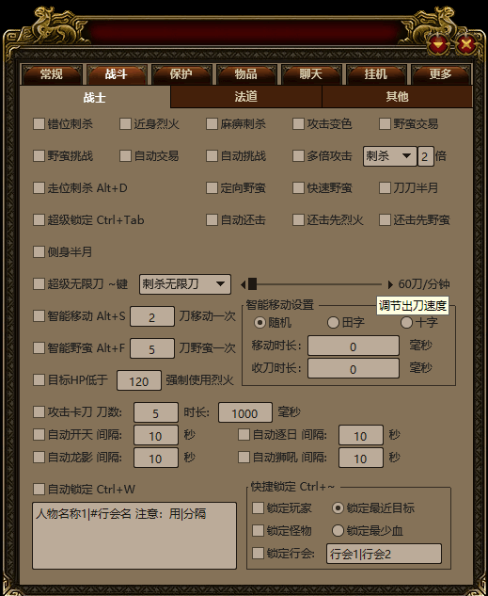
Task: Select the 田字 movement radio button
Action: pos(333,323)
